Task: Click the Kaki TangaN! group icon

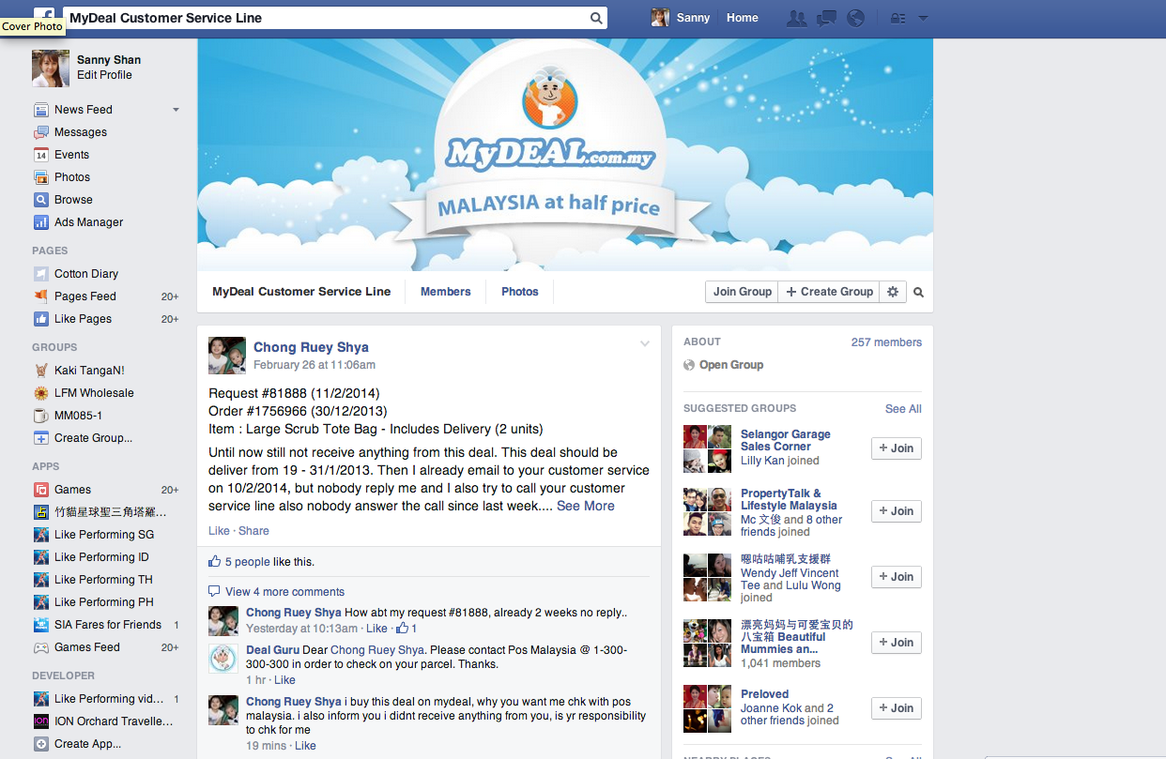Action: pyautogui.click(x=41, y=371)
